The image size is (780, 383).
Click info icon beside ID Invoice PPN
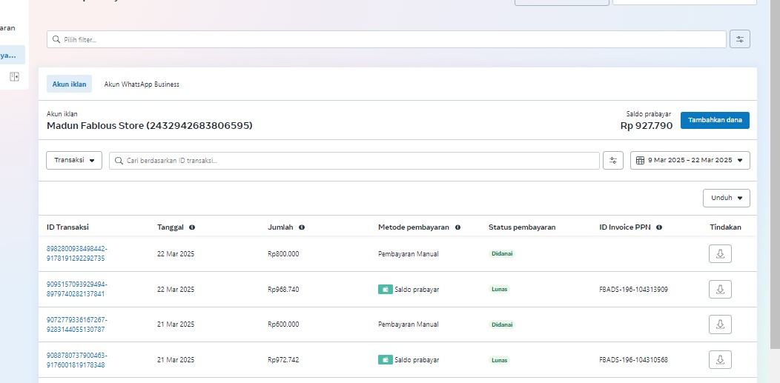[658, 227]
